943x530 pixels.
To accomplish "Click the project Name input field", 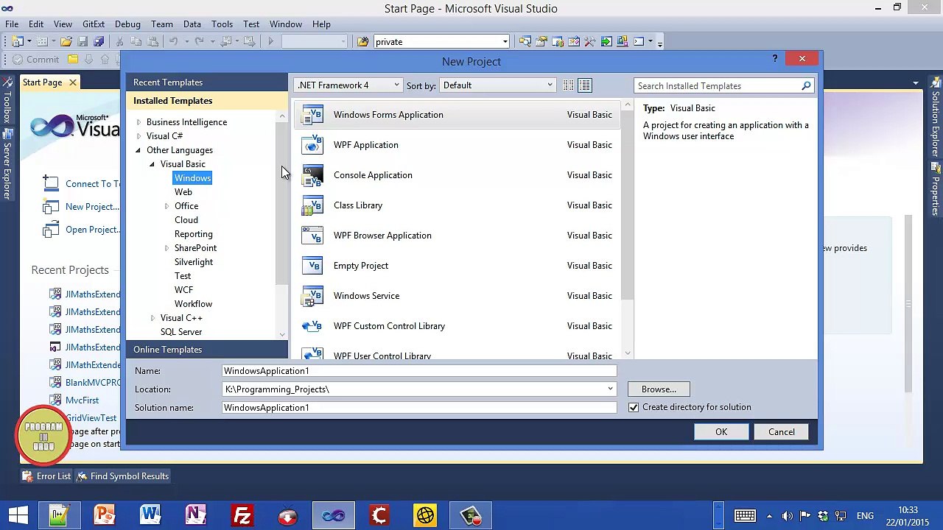I will pos(419,371).
